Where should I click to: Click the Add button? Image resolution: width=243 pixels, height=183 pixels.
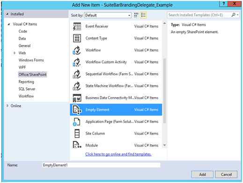point(202,175)
